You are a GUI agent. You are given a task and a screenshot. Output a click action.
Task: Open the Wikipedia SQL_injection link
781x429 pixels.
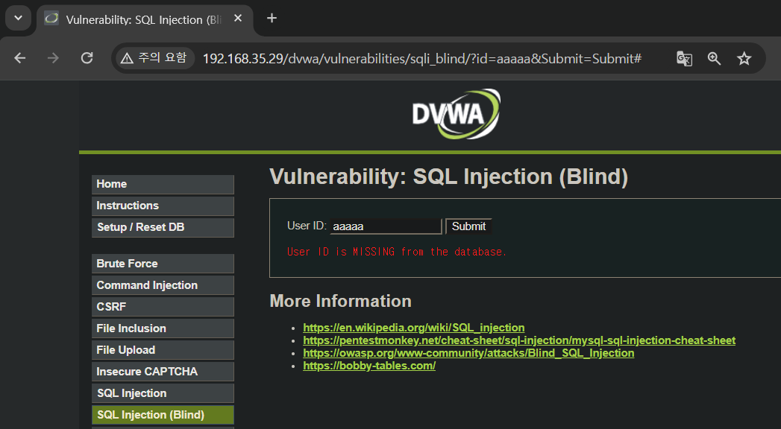(x=413, y=328)
